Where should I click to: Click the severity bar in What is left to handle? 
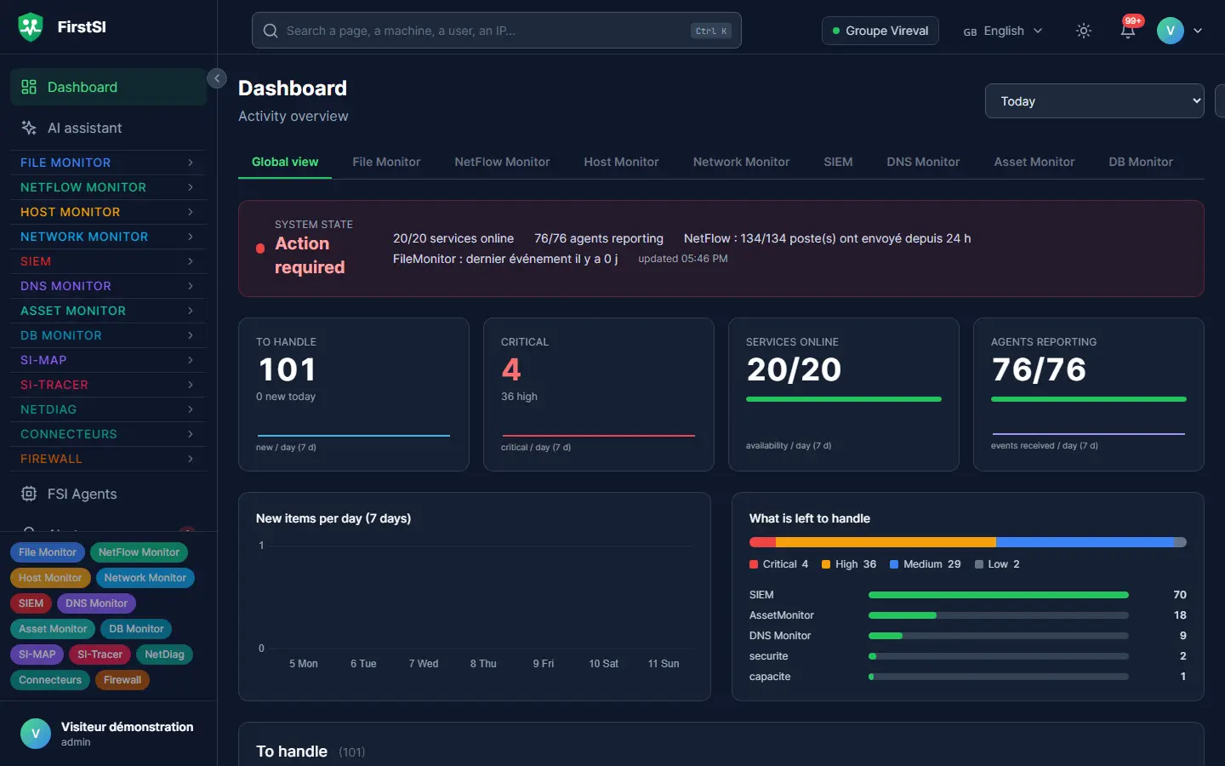968,542
